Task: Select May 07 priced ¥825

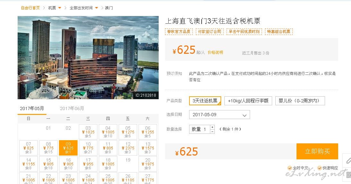Action: point(29,148)
